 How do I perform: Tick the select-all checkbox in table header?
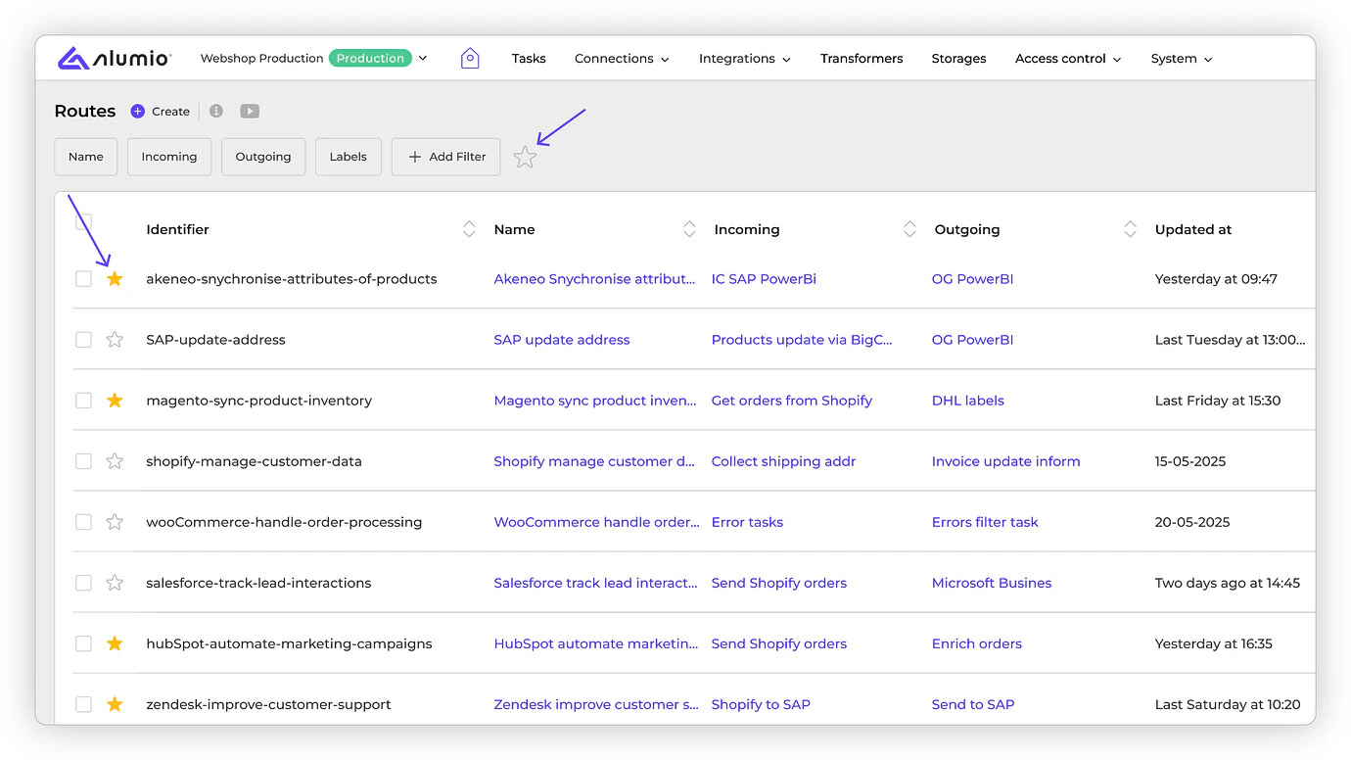84,222
